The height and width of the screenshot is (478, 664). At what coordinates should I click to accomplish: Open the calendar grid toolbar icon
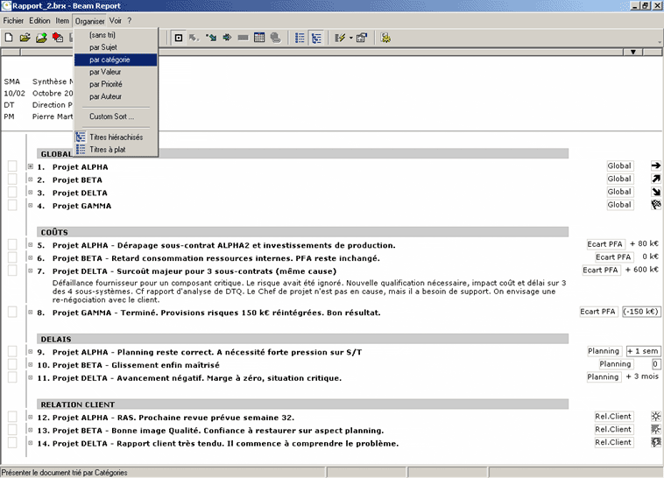pos(259,38)
